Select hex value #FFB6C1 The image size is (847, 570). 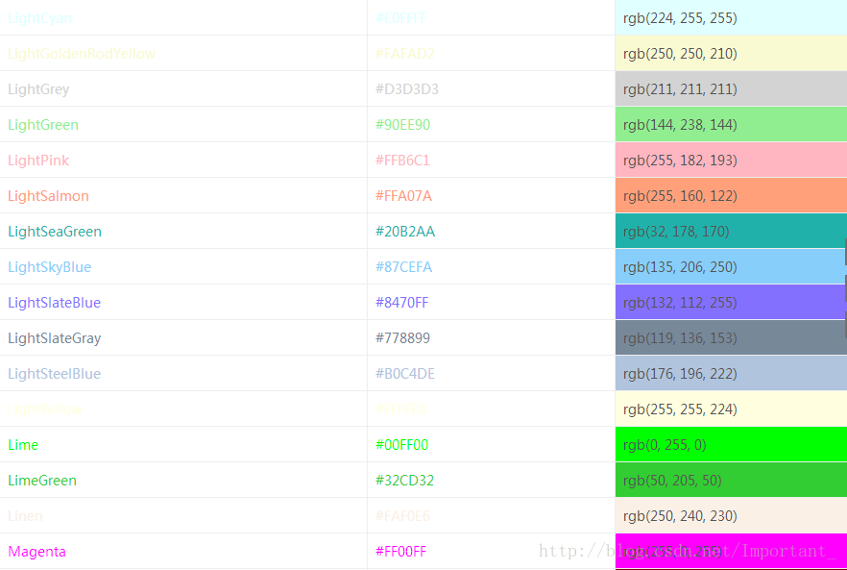(402, 161)
